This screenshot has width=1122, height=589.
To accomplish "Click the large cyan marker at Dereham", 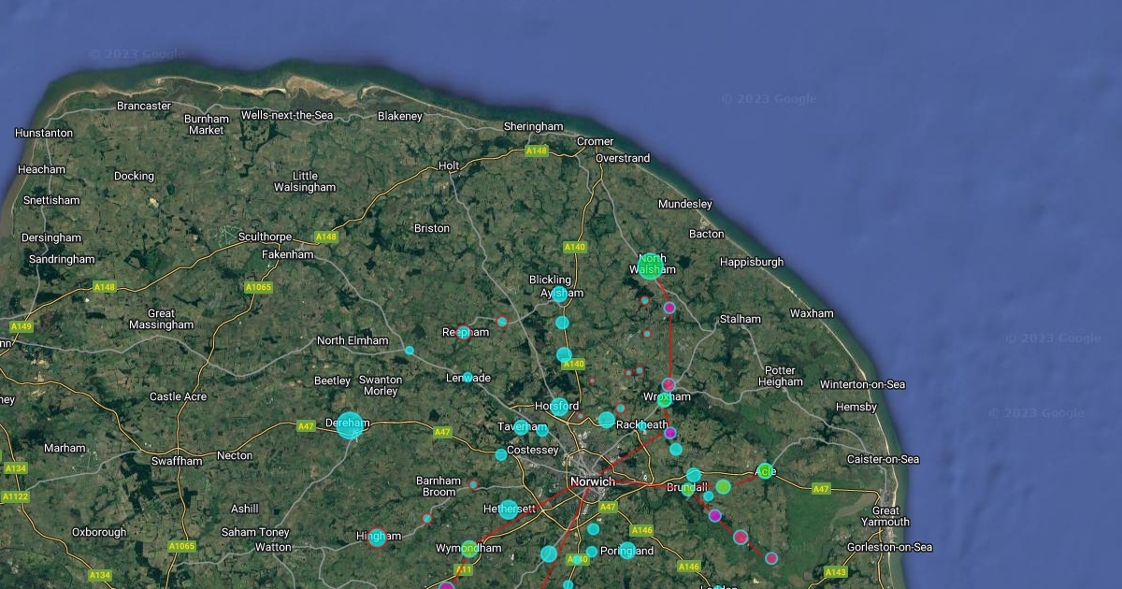I will coord(350,424).
